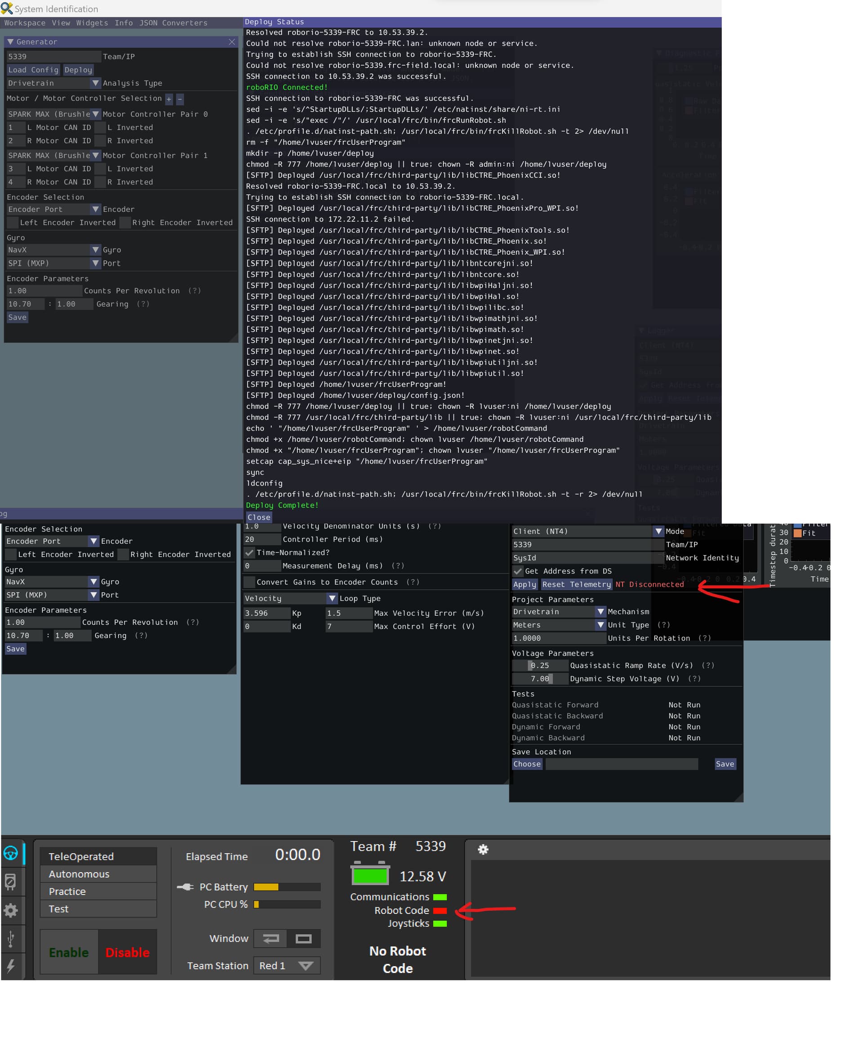The image size is (863, 1048).
Task: Toggle R Inverted for Motor Controller Pair 0
Action: click(x=100, y=141)
